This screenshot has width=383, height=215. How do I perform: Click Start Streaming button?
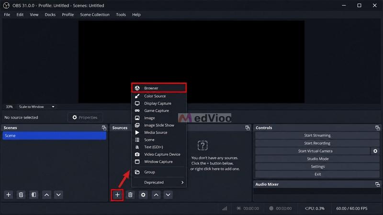[317, 135]
